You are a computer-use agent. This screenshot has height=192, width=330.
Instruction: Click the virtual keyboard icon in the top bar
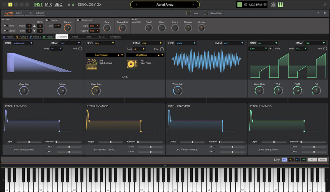[280, 5]
